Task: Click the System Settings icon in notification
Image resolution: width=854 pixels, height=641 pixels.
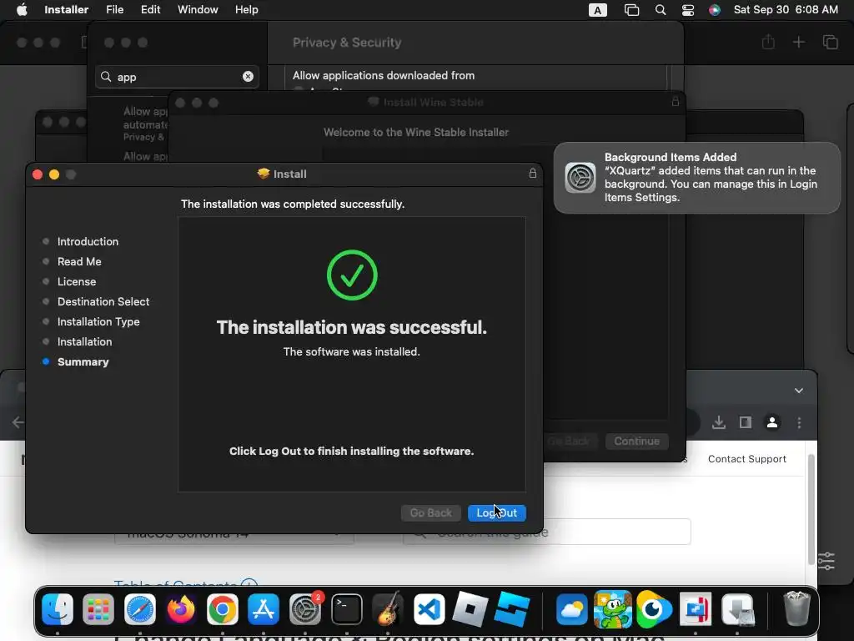Action: 580,178
